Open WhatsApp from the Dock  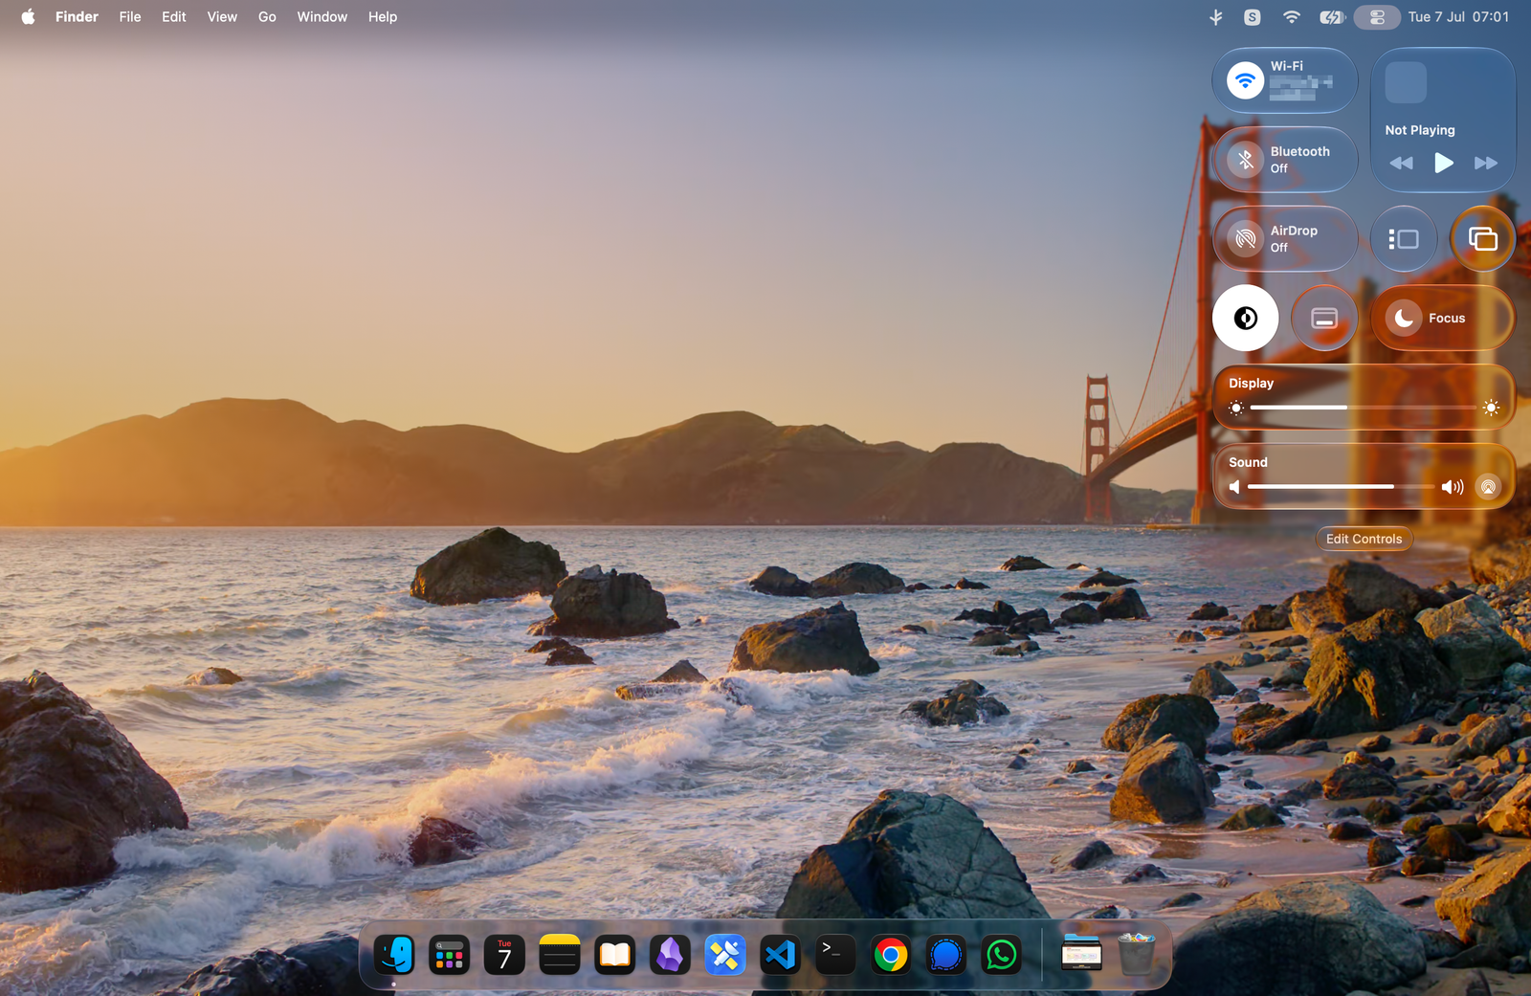click(x=1001, y=955)
